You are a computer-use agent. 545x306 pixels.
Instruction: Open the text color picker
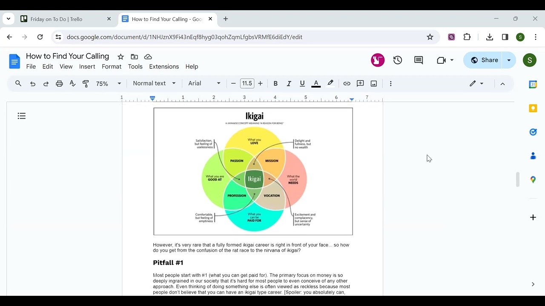pyautogui.click(x=316, y=84)
